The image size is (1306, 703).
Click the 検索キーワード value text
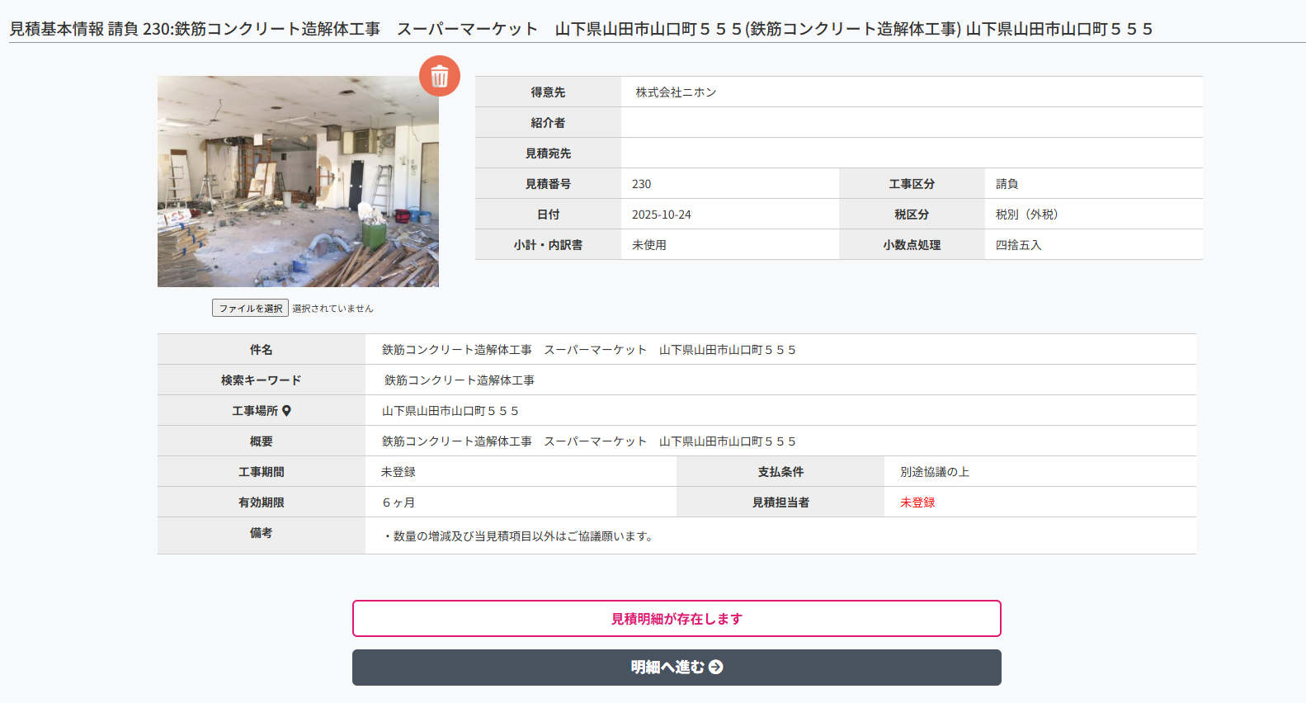coord(460,380)
